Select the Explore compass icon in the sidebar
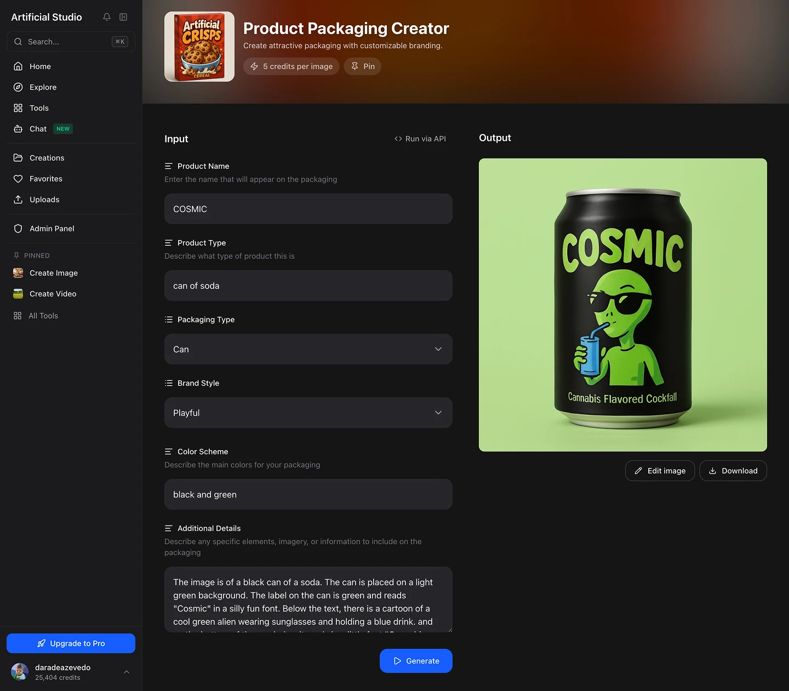The width and height of the screenshot is (789, 691). click(x=18, y=87)
